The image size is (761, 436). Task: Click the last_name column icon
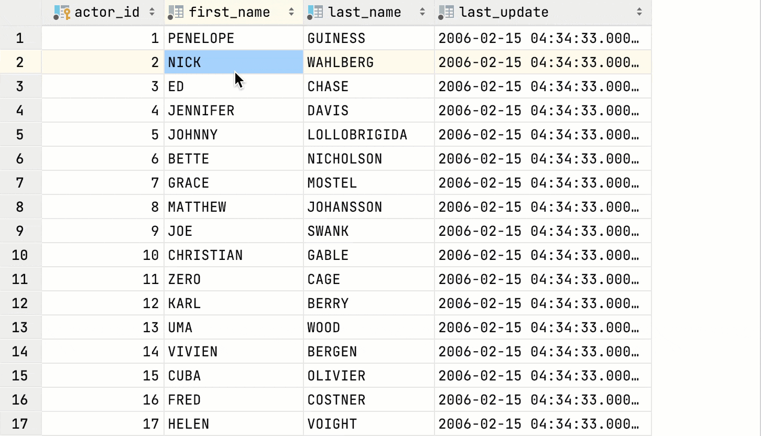pyautogui.click(x=315, y=13)
